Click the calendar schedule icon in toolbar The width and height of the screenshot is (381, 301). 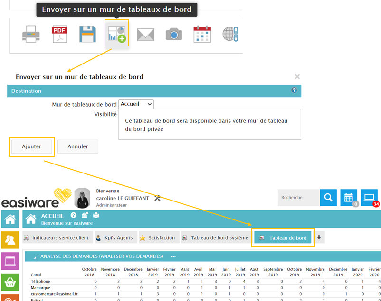202,34
